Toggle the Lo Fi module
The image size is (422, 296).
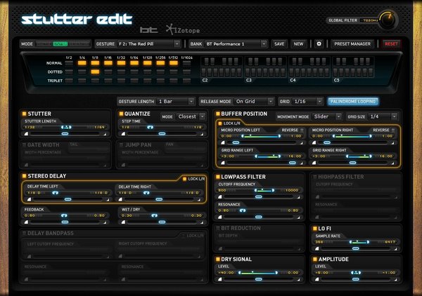pos(314,229)
